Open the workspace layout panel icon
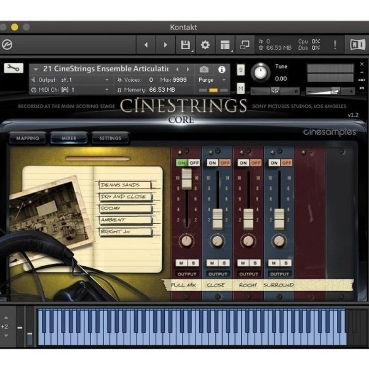 pyautogui.click(x=225, y=45)
